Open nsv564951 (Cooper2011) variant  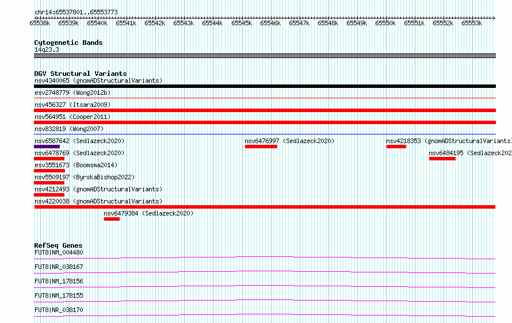72,117
